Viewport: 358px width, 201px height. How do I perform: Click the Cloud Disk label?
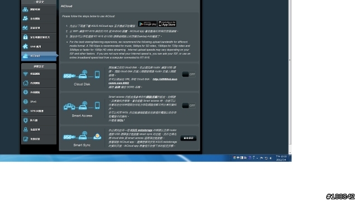(82, 84)
